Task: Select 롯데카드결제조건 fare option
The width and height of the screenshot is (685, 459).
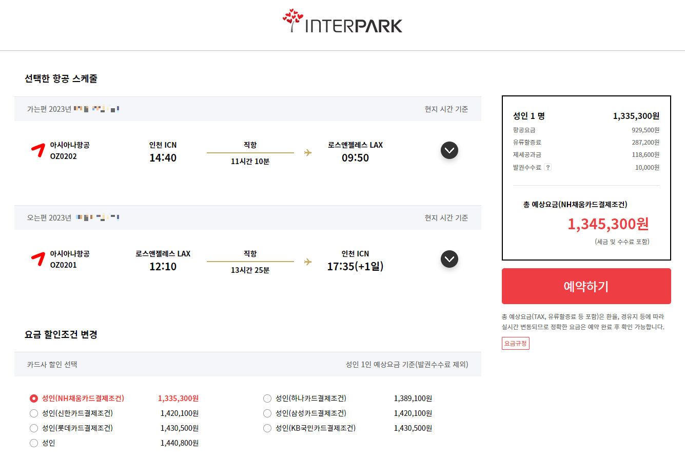Action: point(34,428)
